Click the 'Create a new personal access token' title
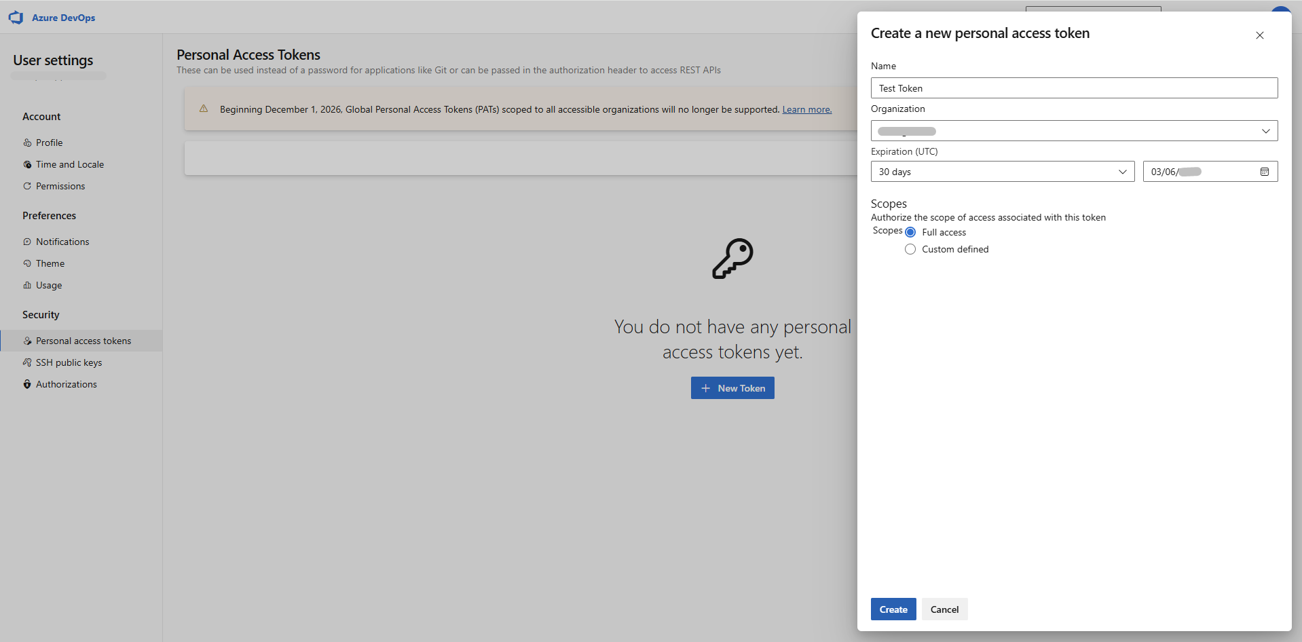This screenshot has height=642, width=1302. [x=980, y=33]
